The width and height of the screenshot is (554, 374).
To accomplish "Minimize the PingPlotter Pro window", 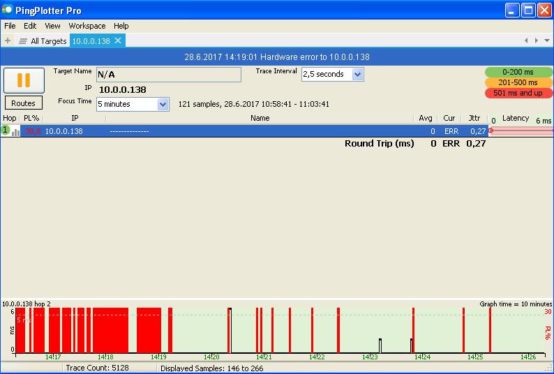I will coord(512,10).
